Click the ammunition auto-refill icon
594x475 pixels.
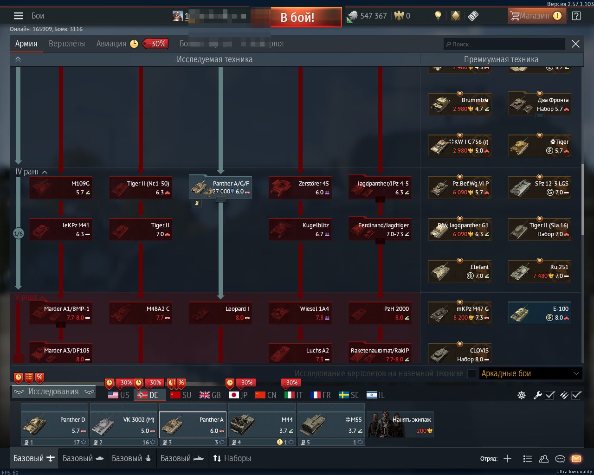click(564, 395)
